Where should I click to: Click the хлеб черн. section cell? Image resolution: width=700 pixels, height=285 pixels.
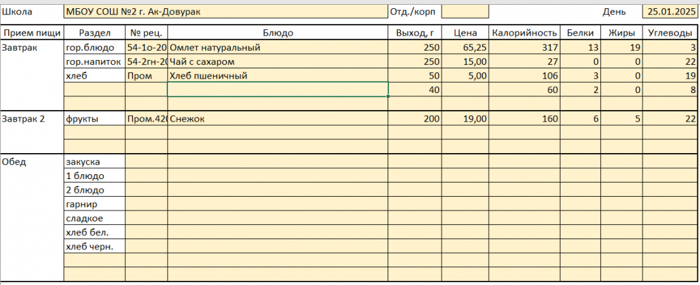pyautogui.click(x=94, y=247)
